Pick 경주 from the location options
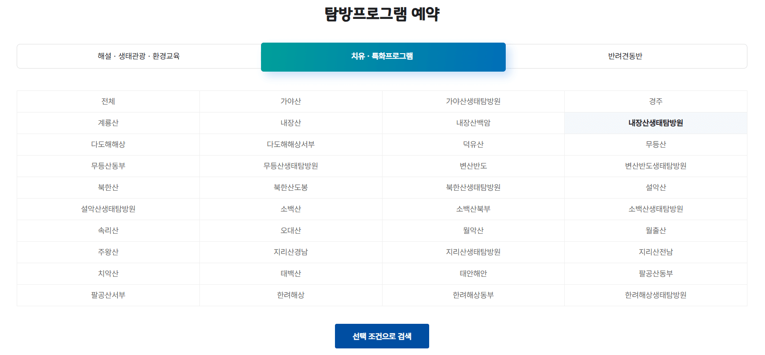Screen dimensions: 765x355 [655, 101]
